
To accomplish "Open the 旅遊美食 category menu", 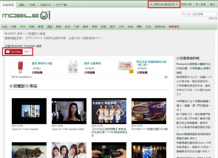I will click(160, 27).
